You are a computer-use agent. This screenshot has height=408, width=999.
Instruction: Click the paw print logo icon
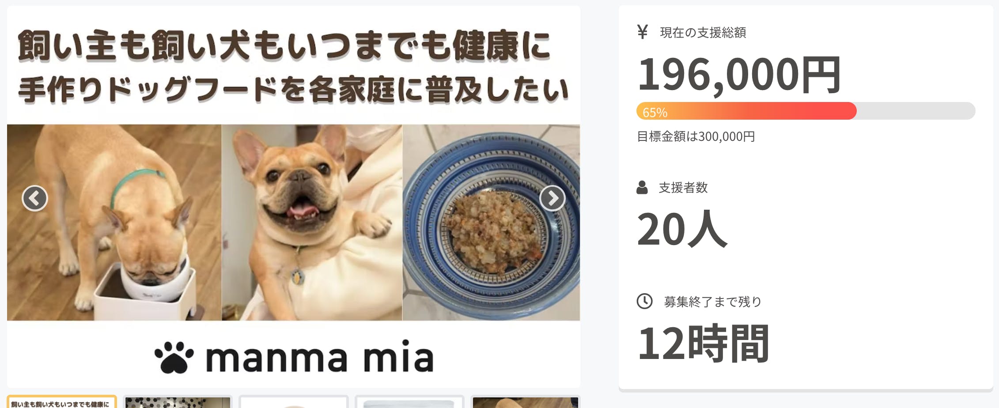174,357
